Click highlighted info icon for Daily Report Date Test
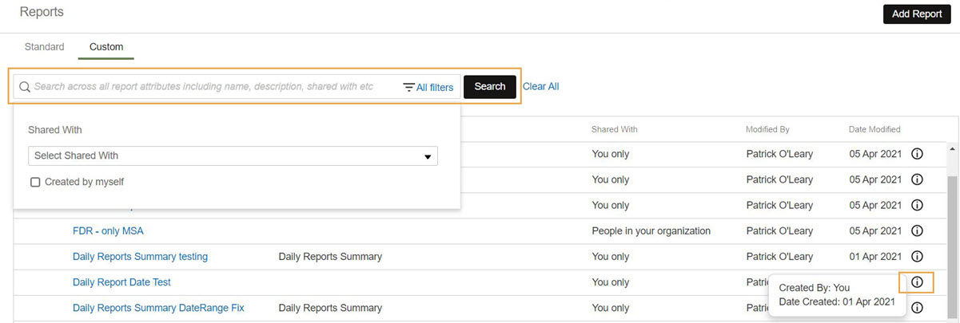 coord(917,282)
